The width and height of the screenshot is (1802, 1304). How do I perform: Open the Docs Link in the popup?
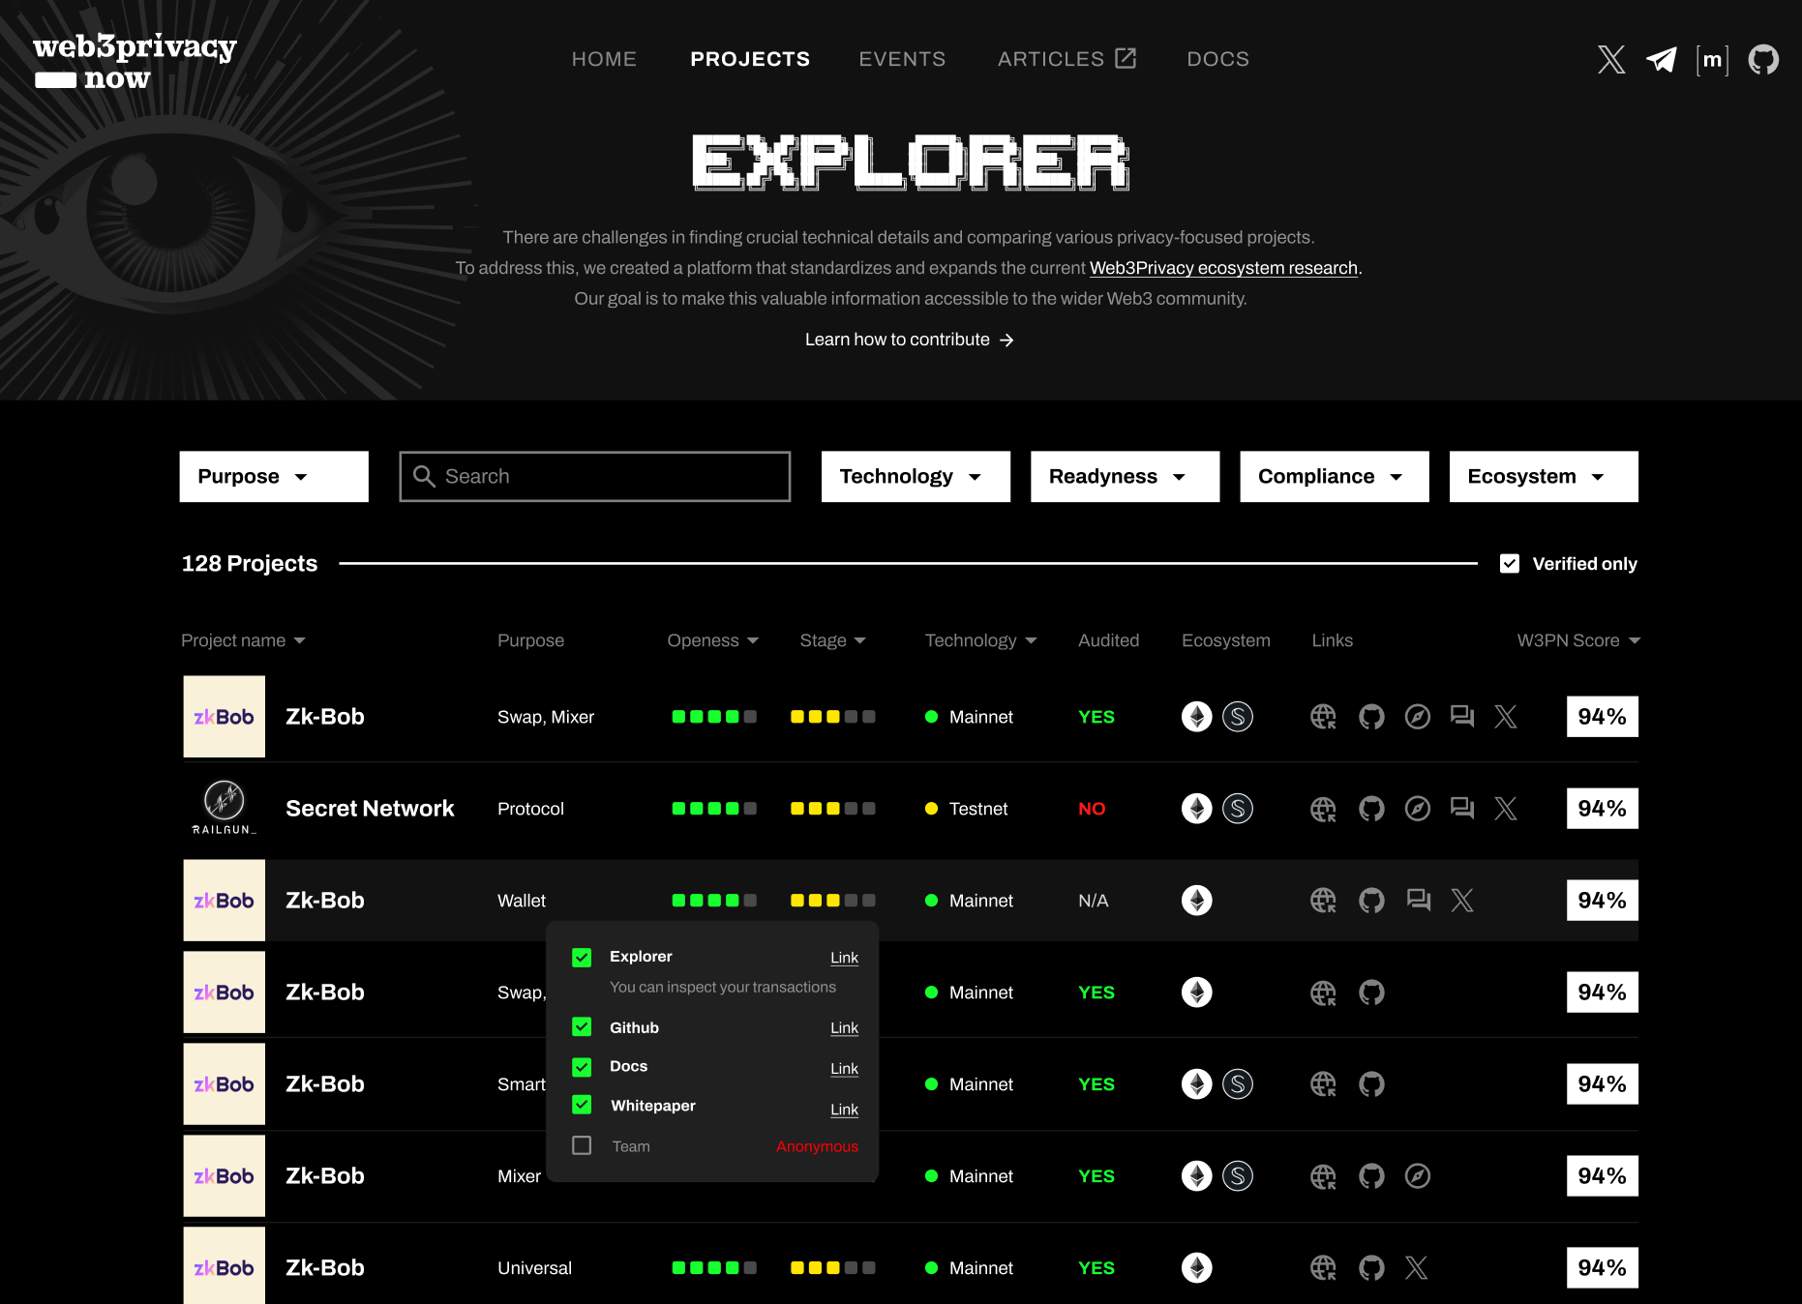point(844,1069)
